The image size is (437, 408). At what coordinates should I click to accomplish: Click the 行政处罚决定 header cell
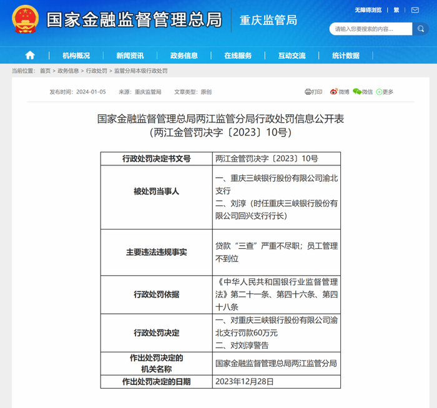pyautogui.click(x=156, y=333)
